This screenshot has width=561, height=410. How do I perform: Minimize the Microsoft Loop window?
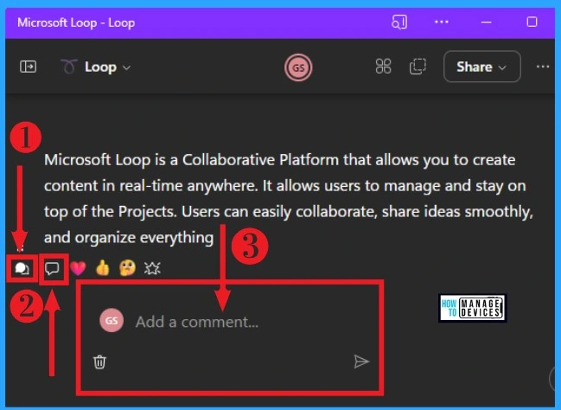[x=486, y=22]
